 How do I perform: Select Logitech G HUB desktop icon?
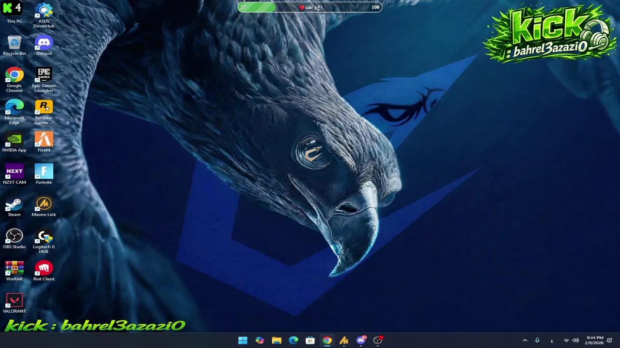click(44, 241)
